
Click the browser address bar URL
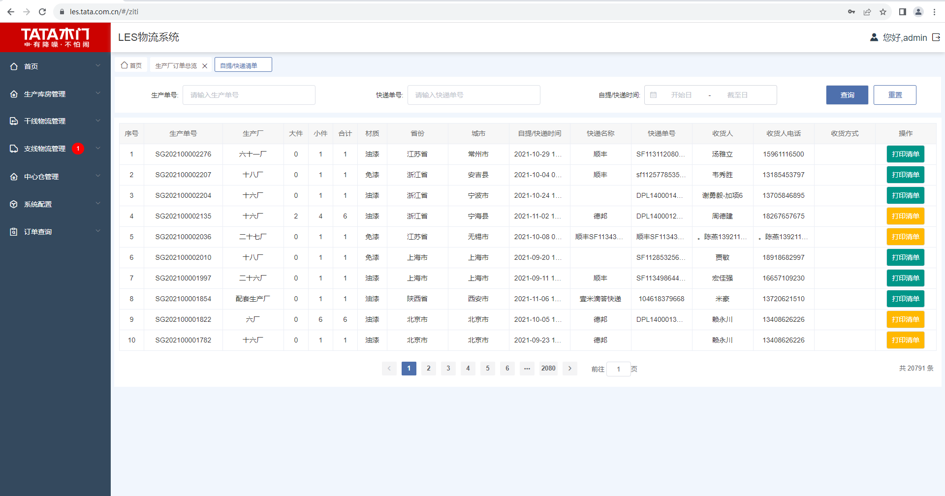tap(104, 12)
